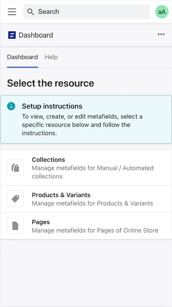Viewport: 172px width, 307px height.
Task: Focus the Search input field
Action: 86,12
